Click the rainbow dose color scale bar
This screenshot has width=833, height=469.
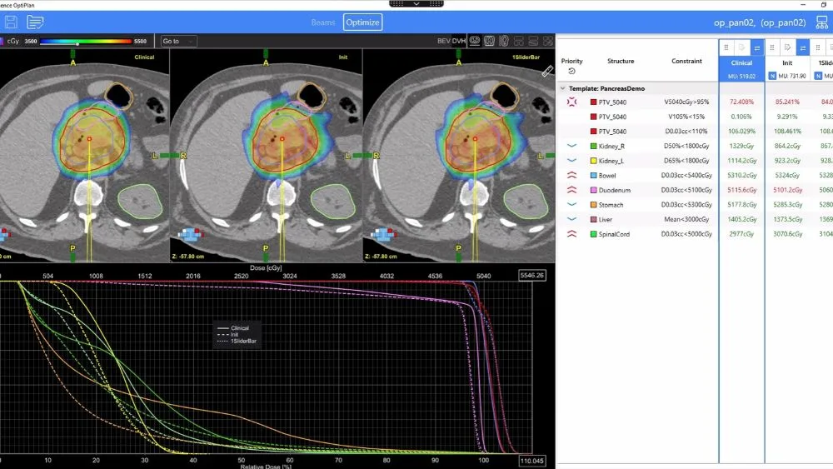pyautogui.click(x=86, y=41)
